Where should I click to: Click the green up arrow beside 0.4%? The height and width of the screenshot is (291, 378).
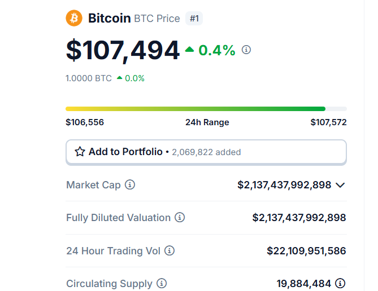coord(189,50)
